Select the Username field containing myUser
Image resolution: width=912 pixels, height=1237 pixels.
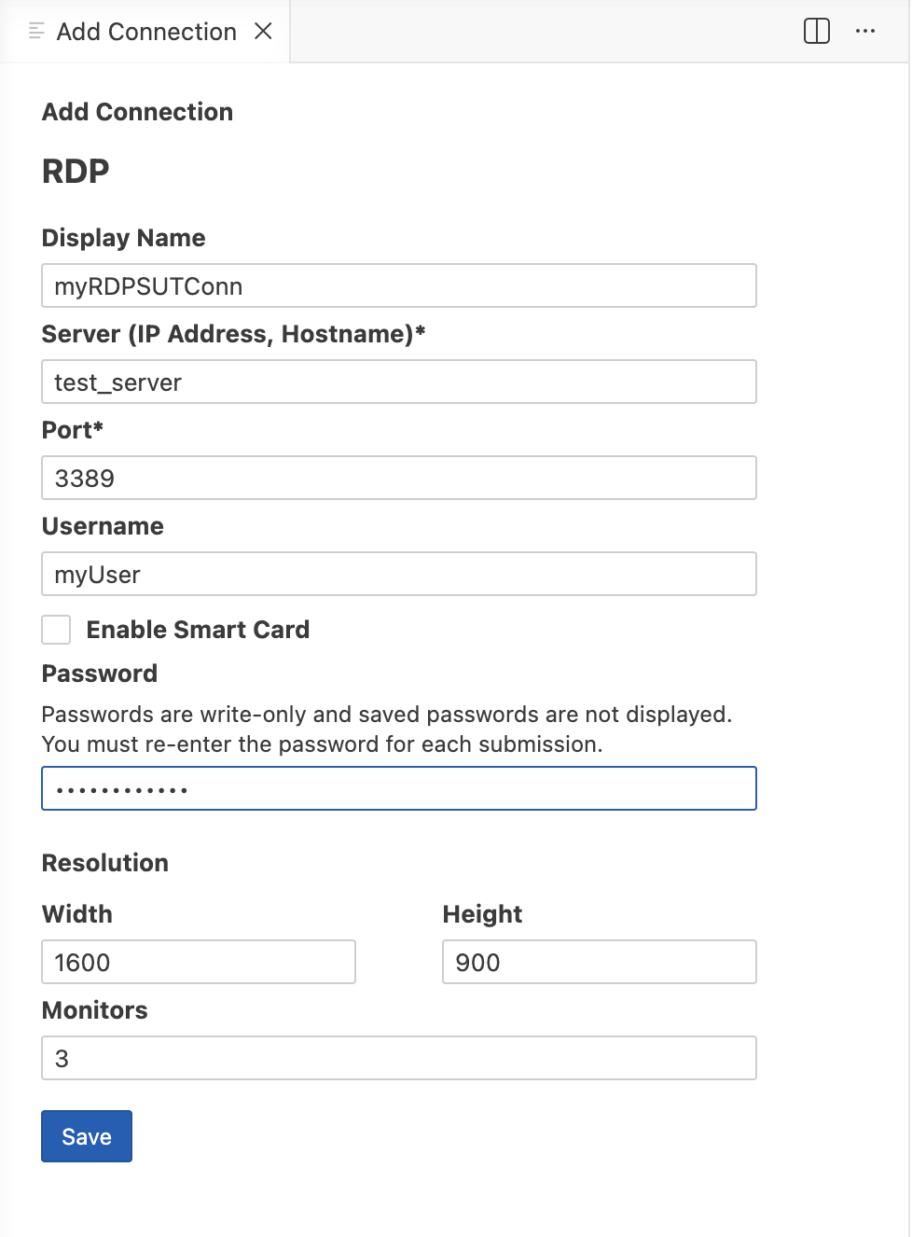click(398, 574)
